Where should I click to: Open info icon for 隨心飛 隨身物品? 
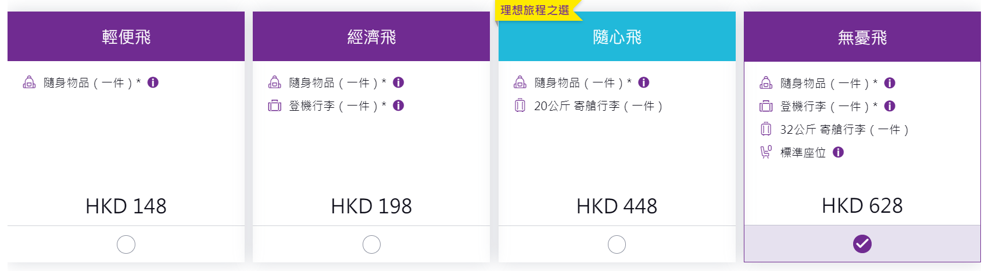tap(644, 82)
